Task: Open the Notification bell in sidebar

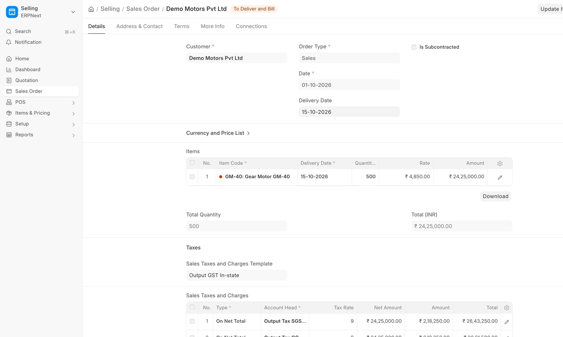Action: click(9, 42)
